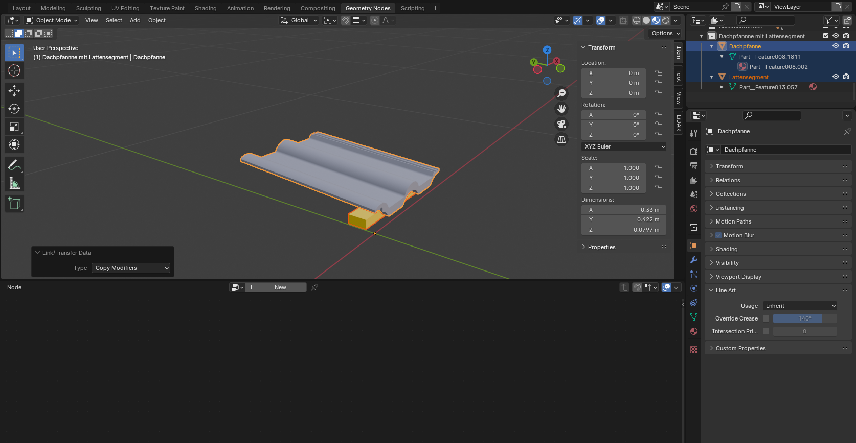
Task: Open the Object menu in viewport header
Action: pyautogui.click(x=157, y=20)
